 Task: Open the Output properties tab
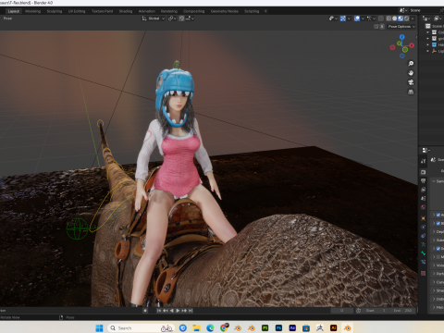pyautogui.click(x=424, y=180)
